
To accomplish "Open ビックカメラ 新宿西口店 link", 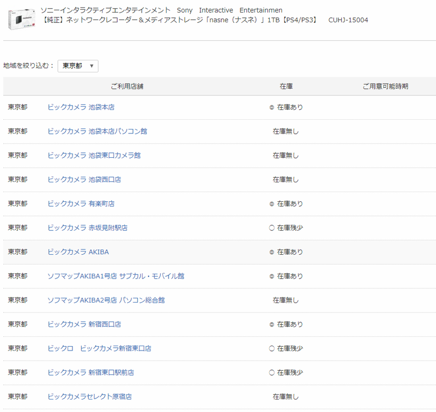I will pos(84,324).
